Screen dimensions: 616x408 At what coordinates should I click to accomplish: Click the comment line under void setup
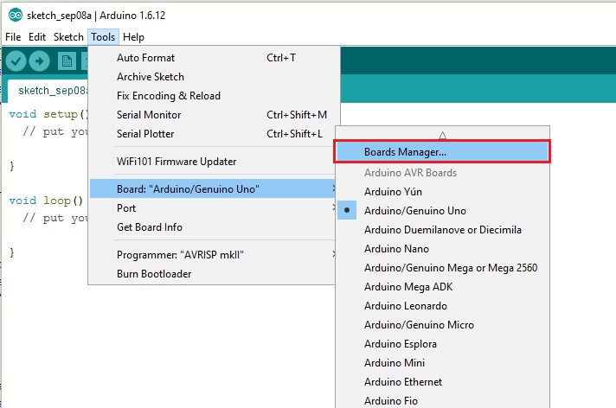click(x=55, y=131)
